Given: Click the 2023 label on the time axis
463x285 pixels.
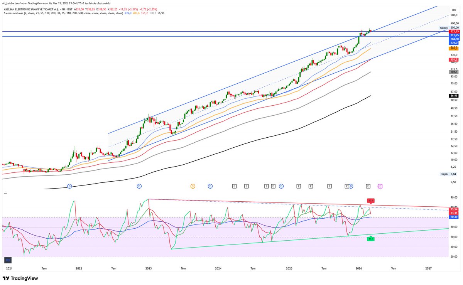Looking at the screenshot, I should tap(149, 268).
